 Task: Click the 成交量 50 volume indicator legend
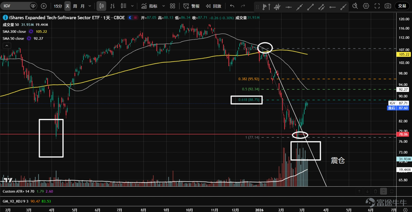11,25
